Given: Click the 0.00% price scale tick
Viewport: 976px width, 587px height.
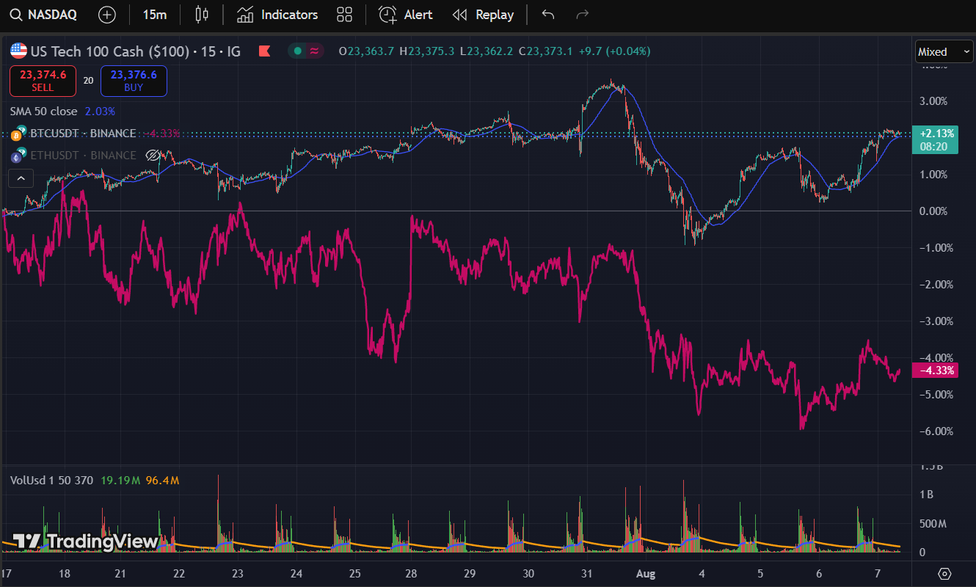Looking at the screenshot, I should point(933,211).
